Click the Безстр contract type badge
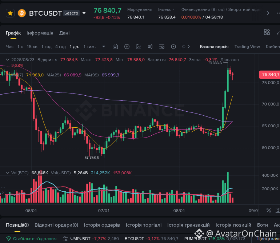The image size is (280, 243). click(71, 13)
